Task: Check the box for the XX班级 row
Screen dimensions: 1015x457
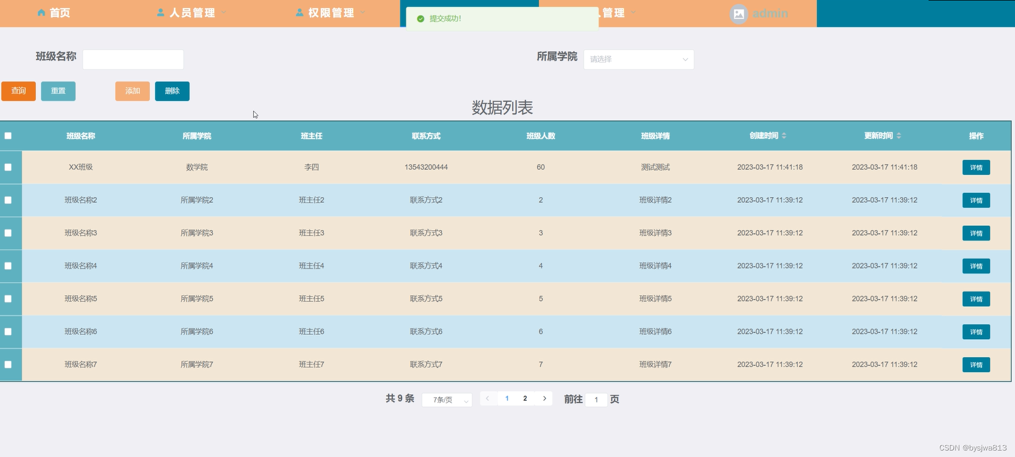Action: point(8,167)
